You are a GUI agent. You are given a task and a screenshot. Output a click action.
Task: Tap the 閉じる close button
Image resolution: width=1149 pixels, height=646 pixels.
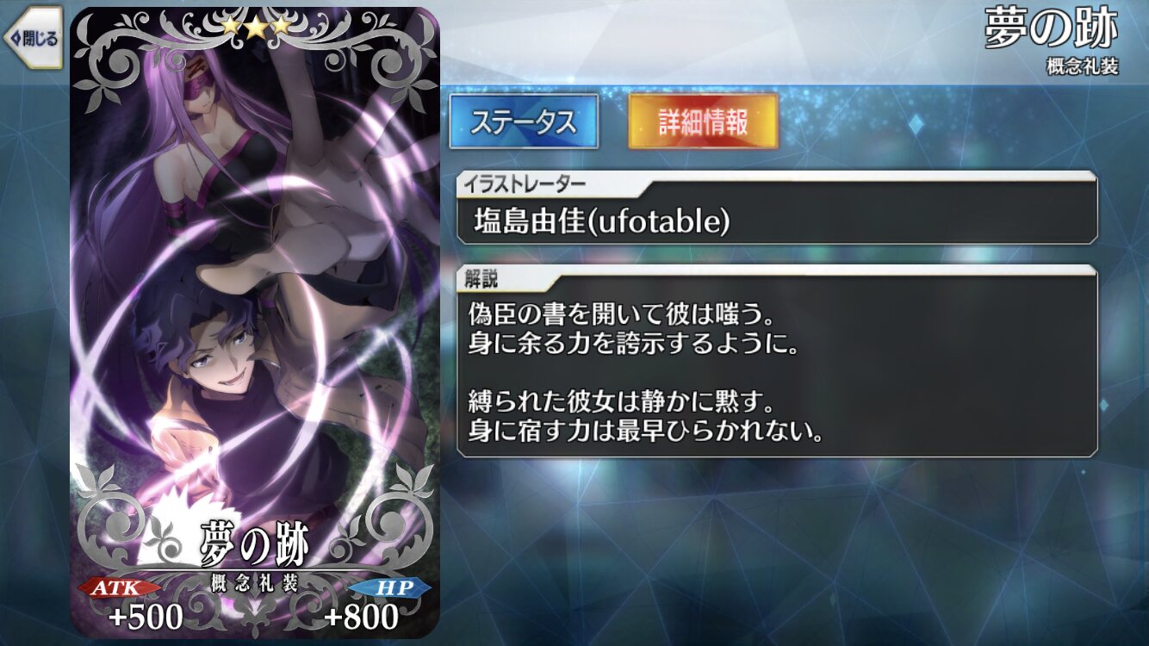[x=33, y=38]
